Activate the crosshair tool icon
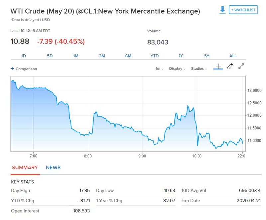The width and height of the screenshot is (266, 220). pos(218,66)
